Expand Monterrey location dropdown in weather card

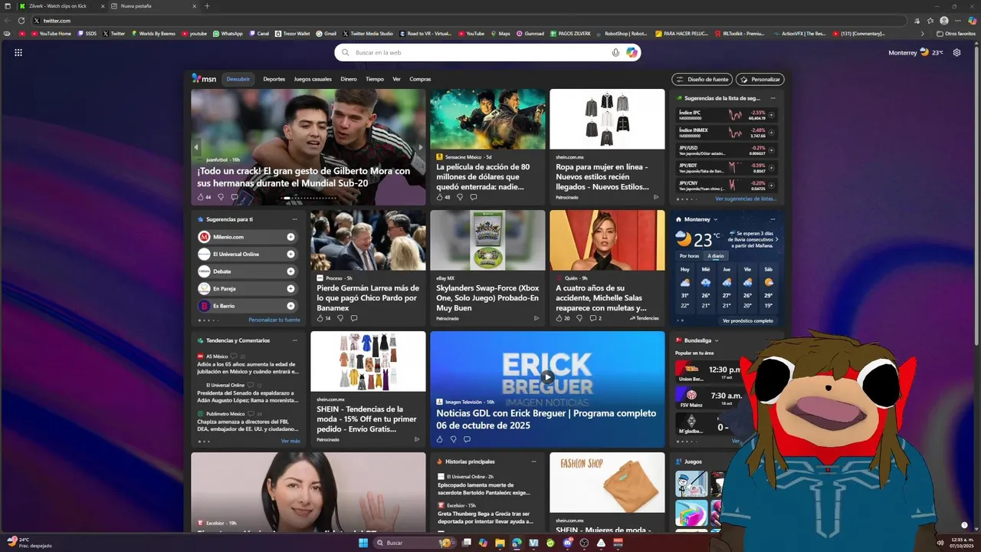pos(716,219)
